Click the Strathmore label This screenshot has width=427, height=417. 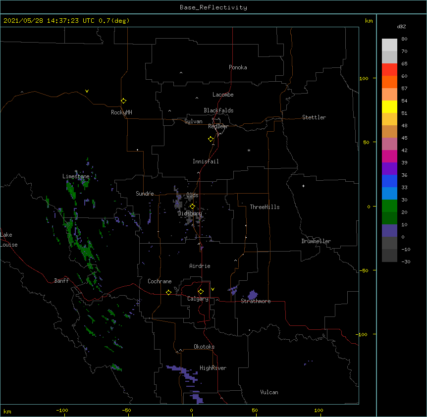click(256, 301)
